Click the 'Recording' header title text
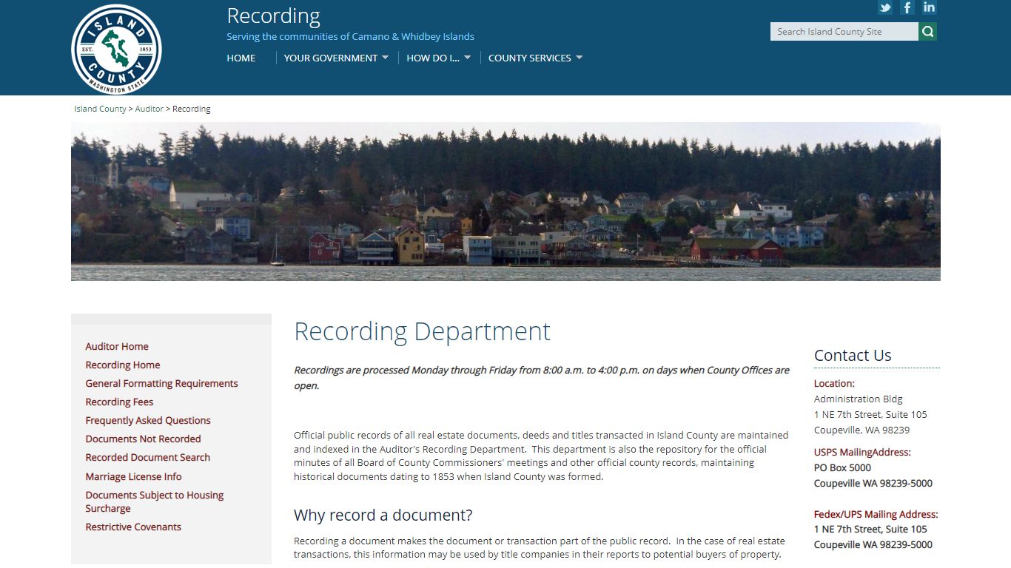 tap(273, 16)
